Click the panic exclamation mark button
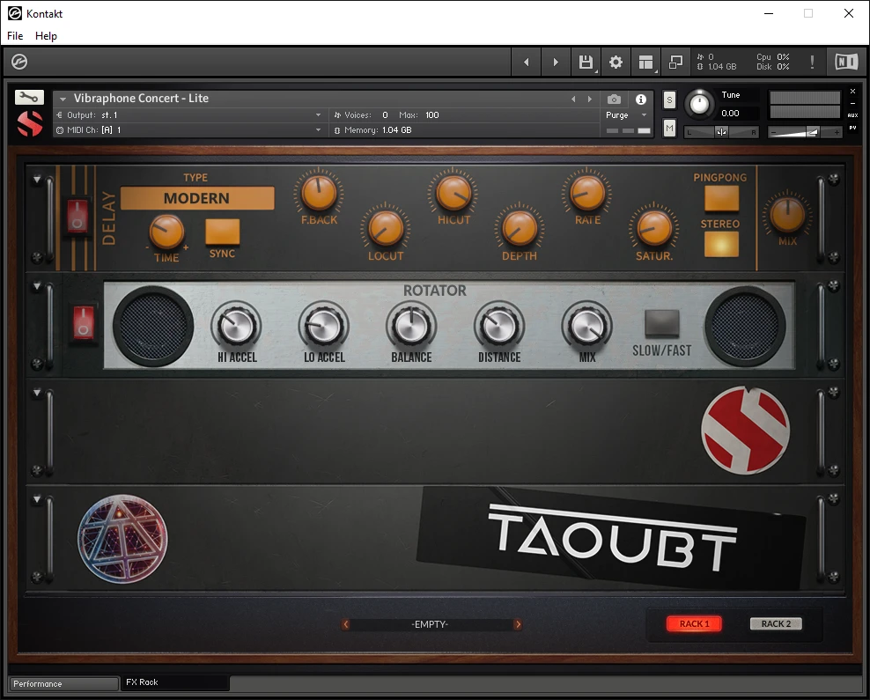Image resolution: width=870 pixels, height=700 pixels. click(812, 63)
